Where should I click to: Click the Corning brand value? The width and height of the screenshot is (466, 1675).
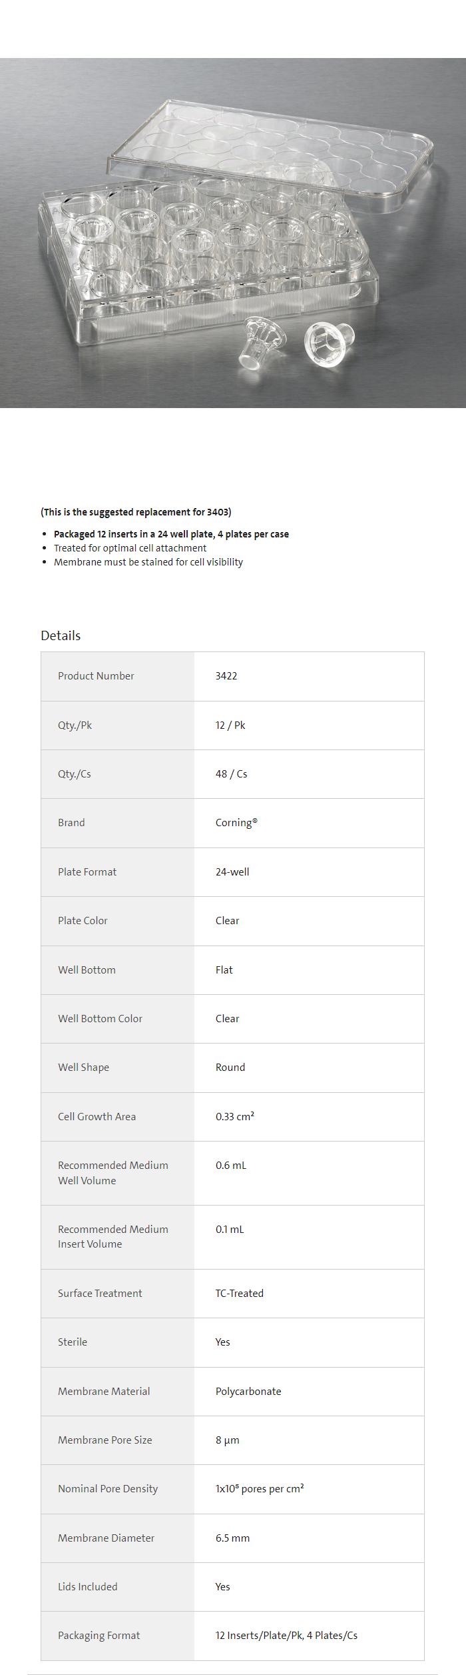[236, 823]
